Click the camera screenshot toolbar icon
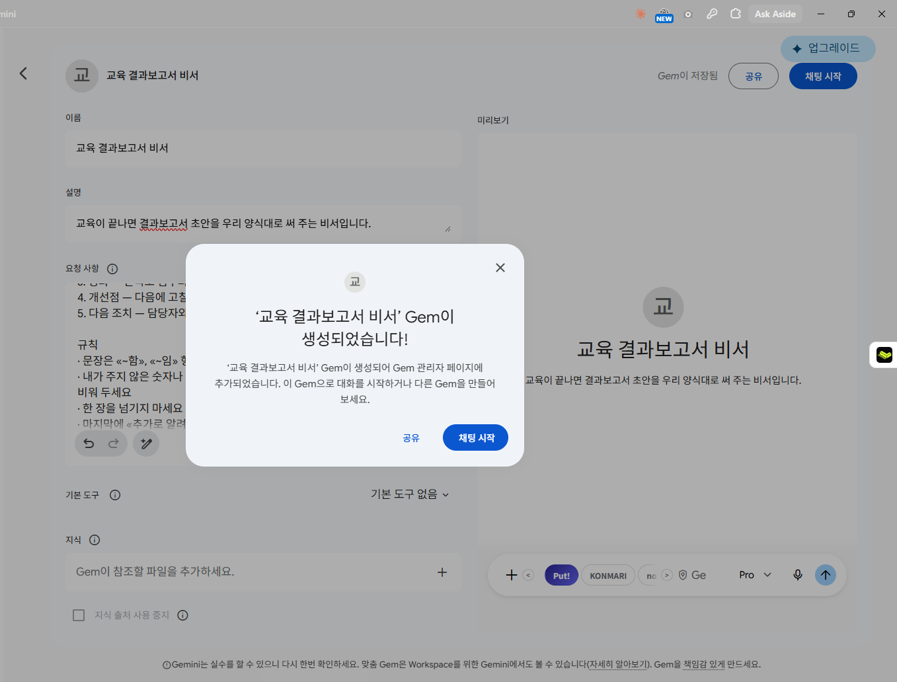 click(688, 14)
